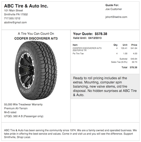Select the Your Quote $578.38 heading

(x=90, y=34)
